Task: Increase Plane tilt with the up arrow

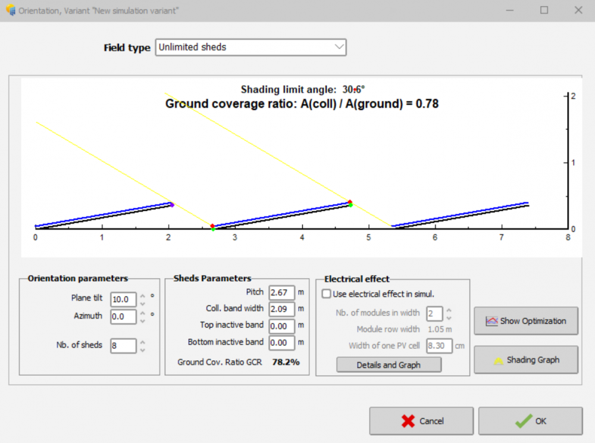Action: 143,295
